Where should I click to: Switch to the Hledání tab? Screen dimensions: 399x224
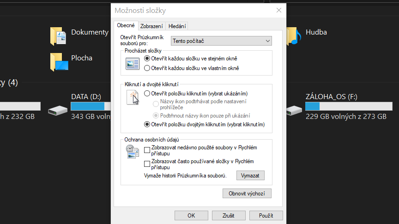177,26
